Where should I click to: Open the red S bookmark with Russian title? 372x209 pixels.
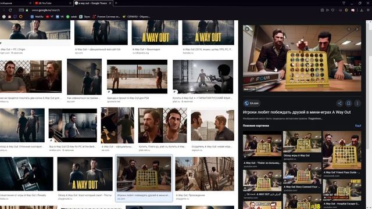pos(106,17)
